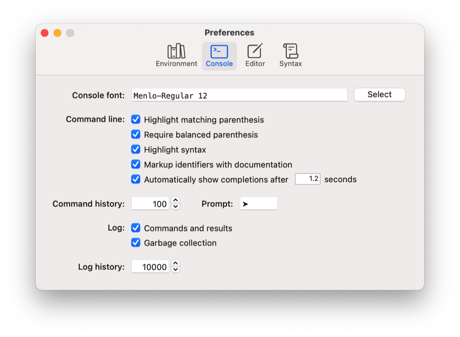Turn off Garbage collection logging
The height and width of the screenshot is (337, 460).
(x=136, y=243)
